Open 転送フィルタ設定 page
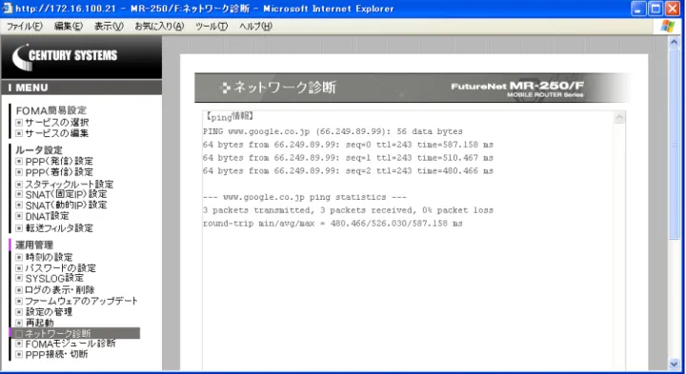 59,228
